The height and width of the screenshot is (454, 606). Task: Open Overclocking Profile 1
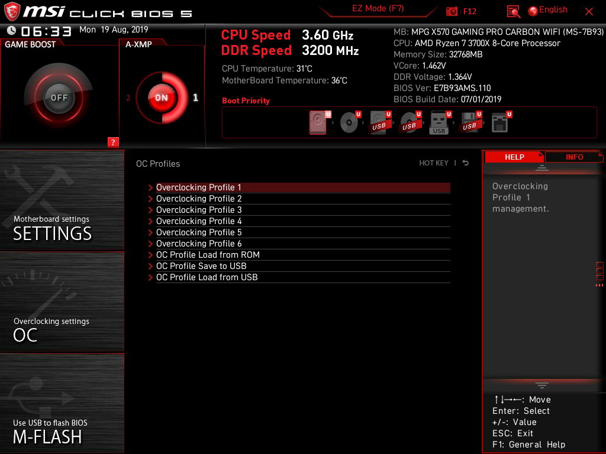click(x=303, y=187)
